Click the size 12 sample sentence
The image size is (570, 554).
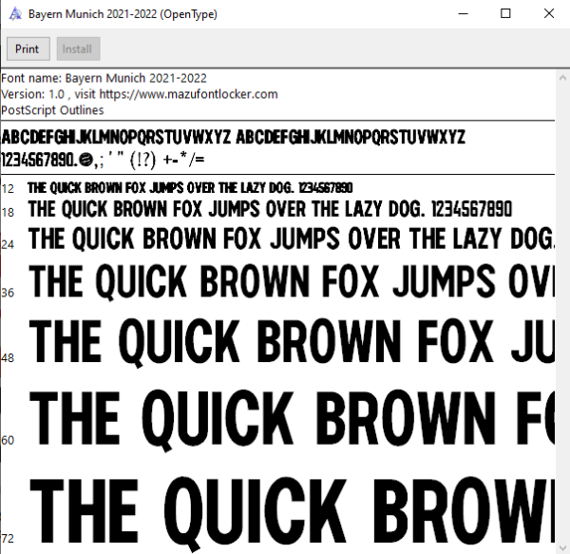(x=190, y=188)
